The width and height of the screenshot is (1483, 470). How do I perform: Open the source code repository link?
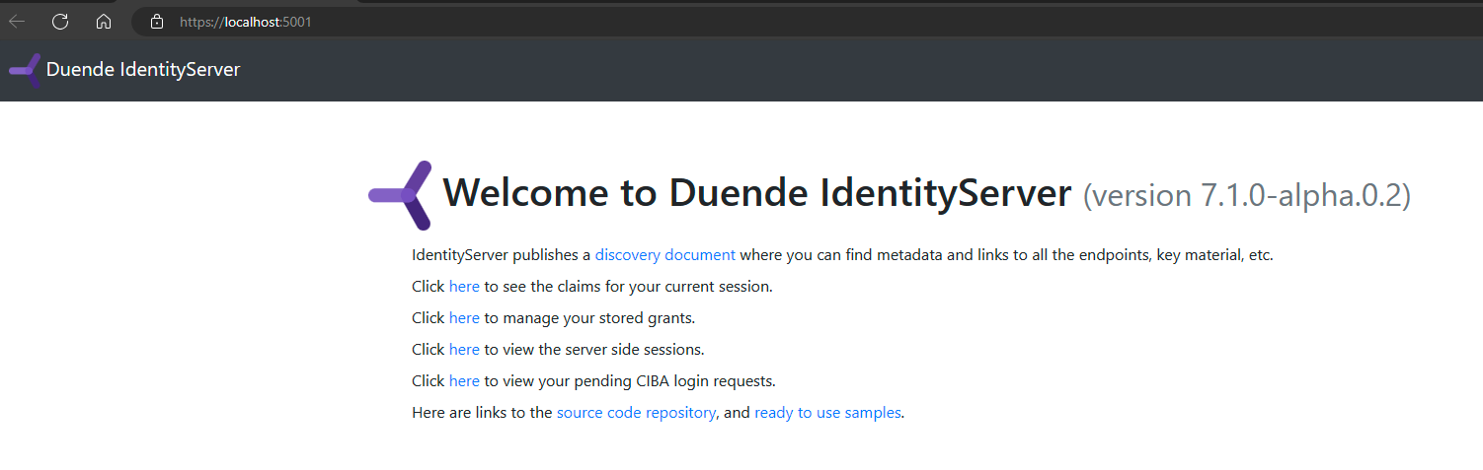pyautogui.click(x=636, y=413)
